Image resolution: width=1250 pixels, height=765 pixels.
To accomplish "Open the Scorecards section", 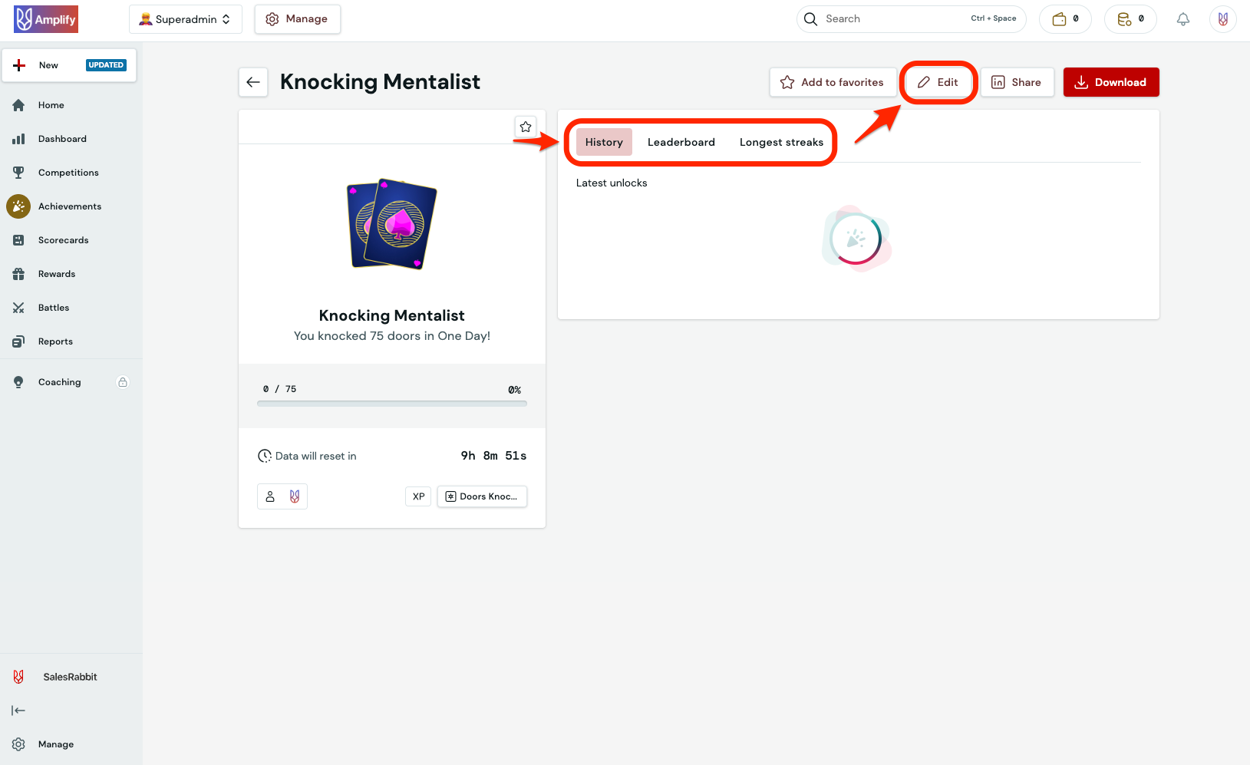I will [63, 239].
